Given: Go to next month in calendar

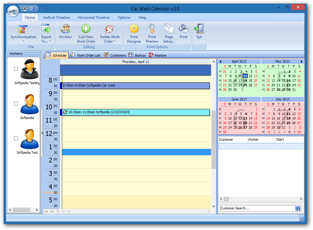Looking at the screenshot, I should tap(301, 61).
